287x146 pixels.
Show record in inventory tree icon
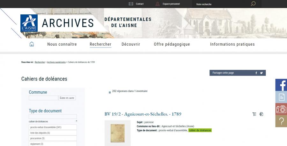tap(254, 114)
